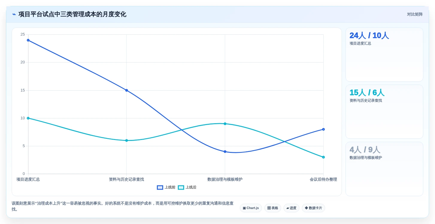Screen dimensions: 435x224
Task: Click the 资料与历史记录查找 x-axis label
Action: tap(127, 179)
